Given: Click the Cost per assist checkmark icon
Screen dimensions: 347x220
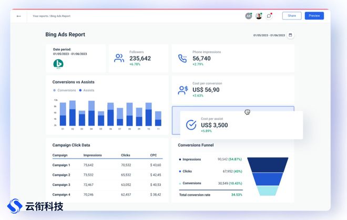Looking at the screenshot, I should [x=191, y=125].
